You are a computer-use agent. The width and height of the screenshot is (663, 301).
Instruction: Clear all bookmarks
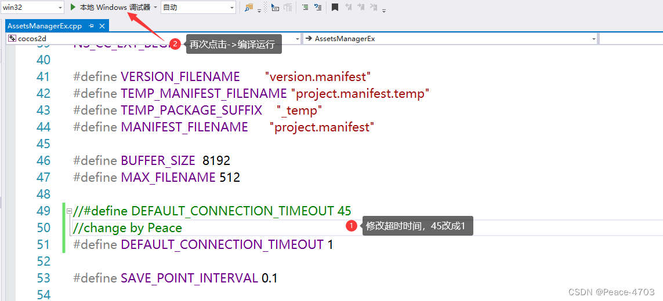(374, 7)
